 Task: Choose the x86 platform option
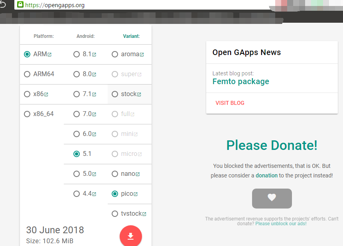pyautogui.click(x=27, y=94)
